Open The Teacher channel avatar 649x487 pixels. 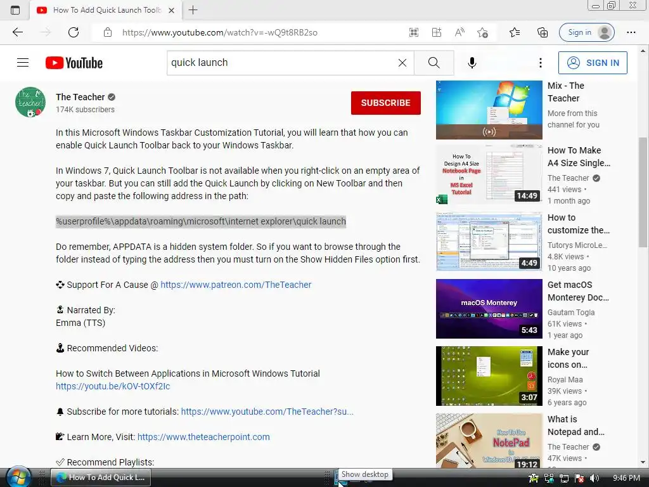[30, 102]
